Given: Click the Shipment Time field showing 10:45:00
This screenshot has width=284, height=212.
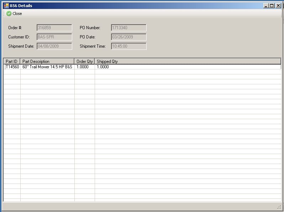Looking at the screenshot, I should tap(128, 46).
